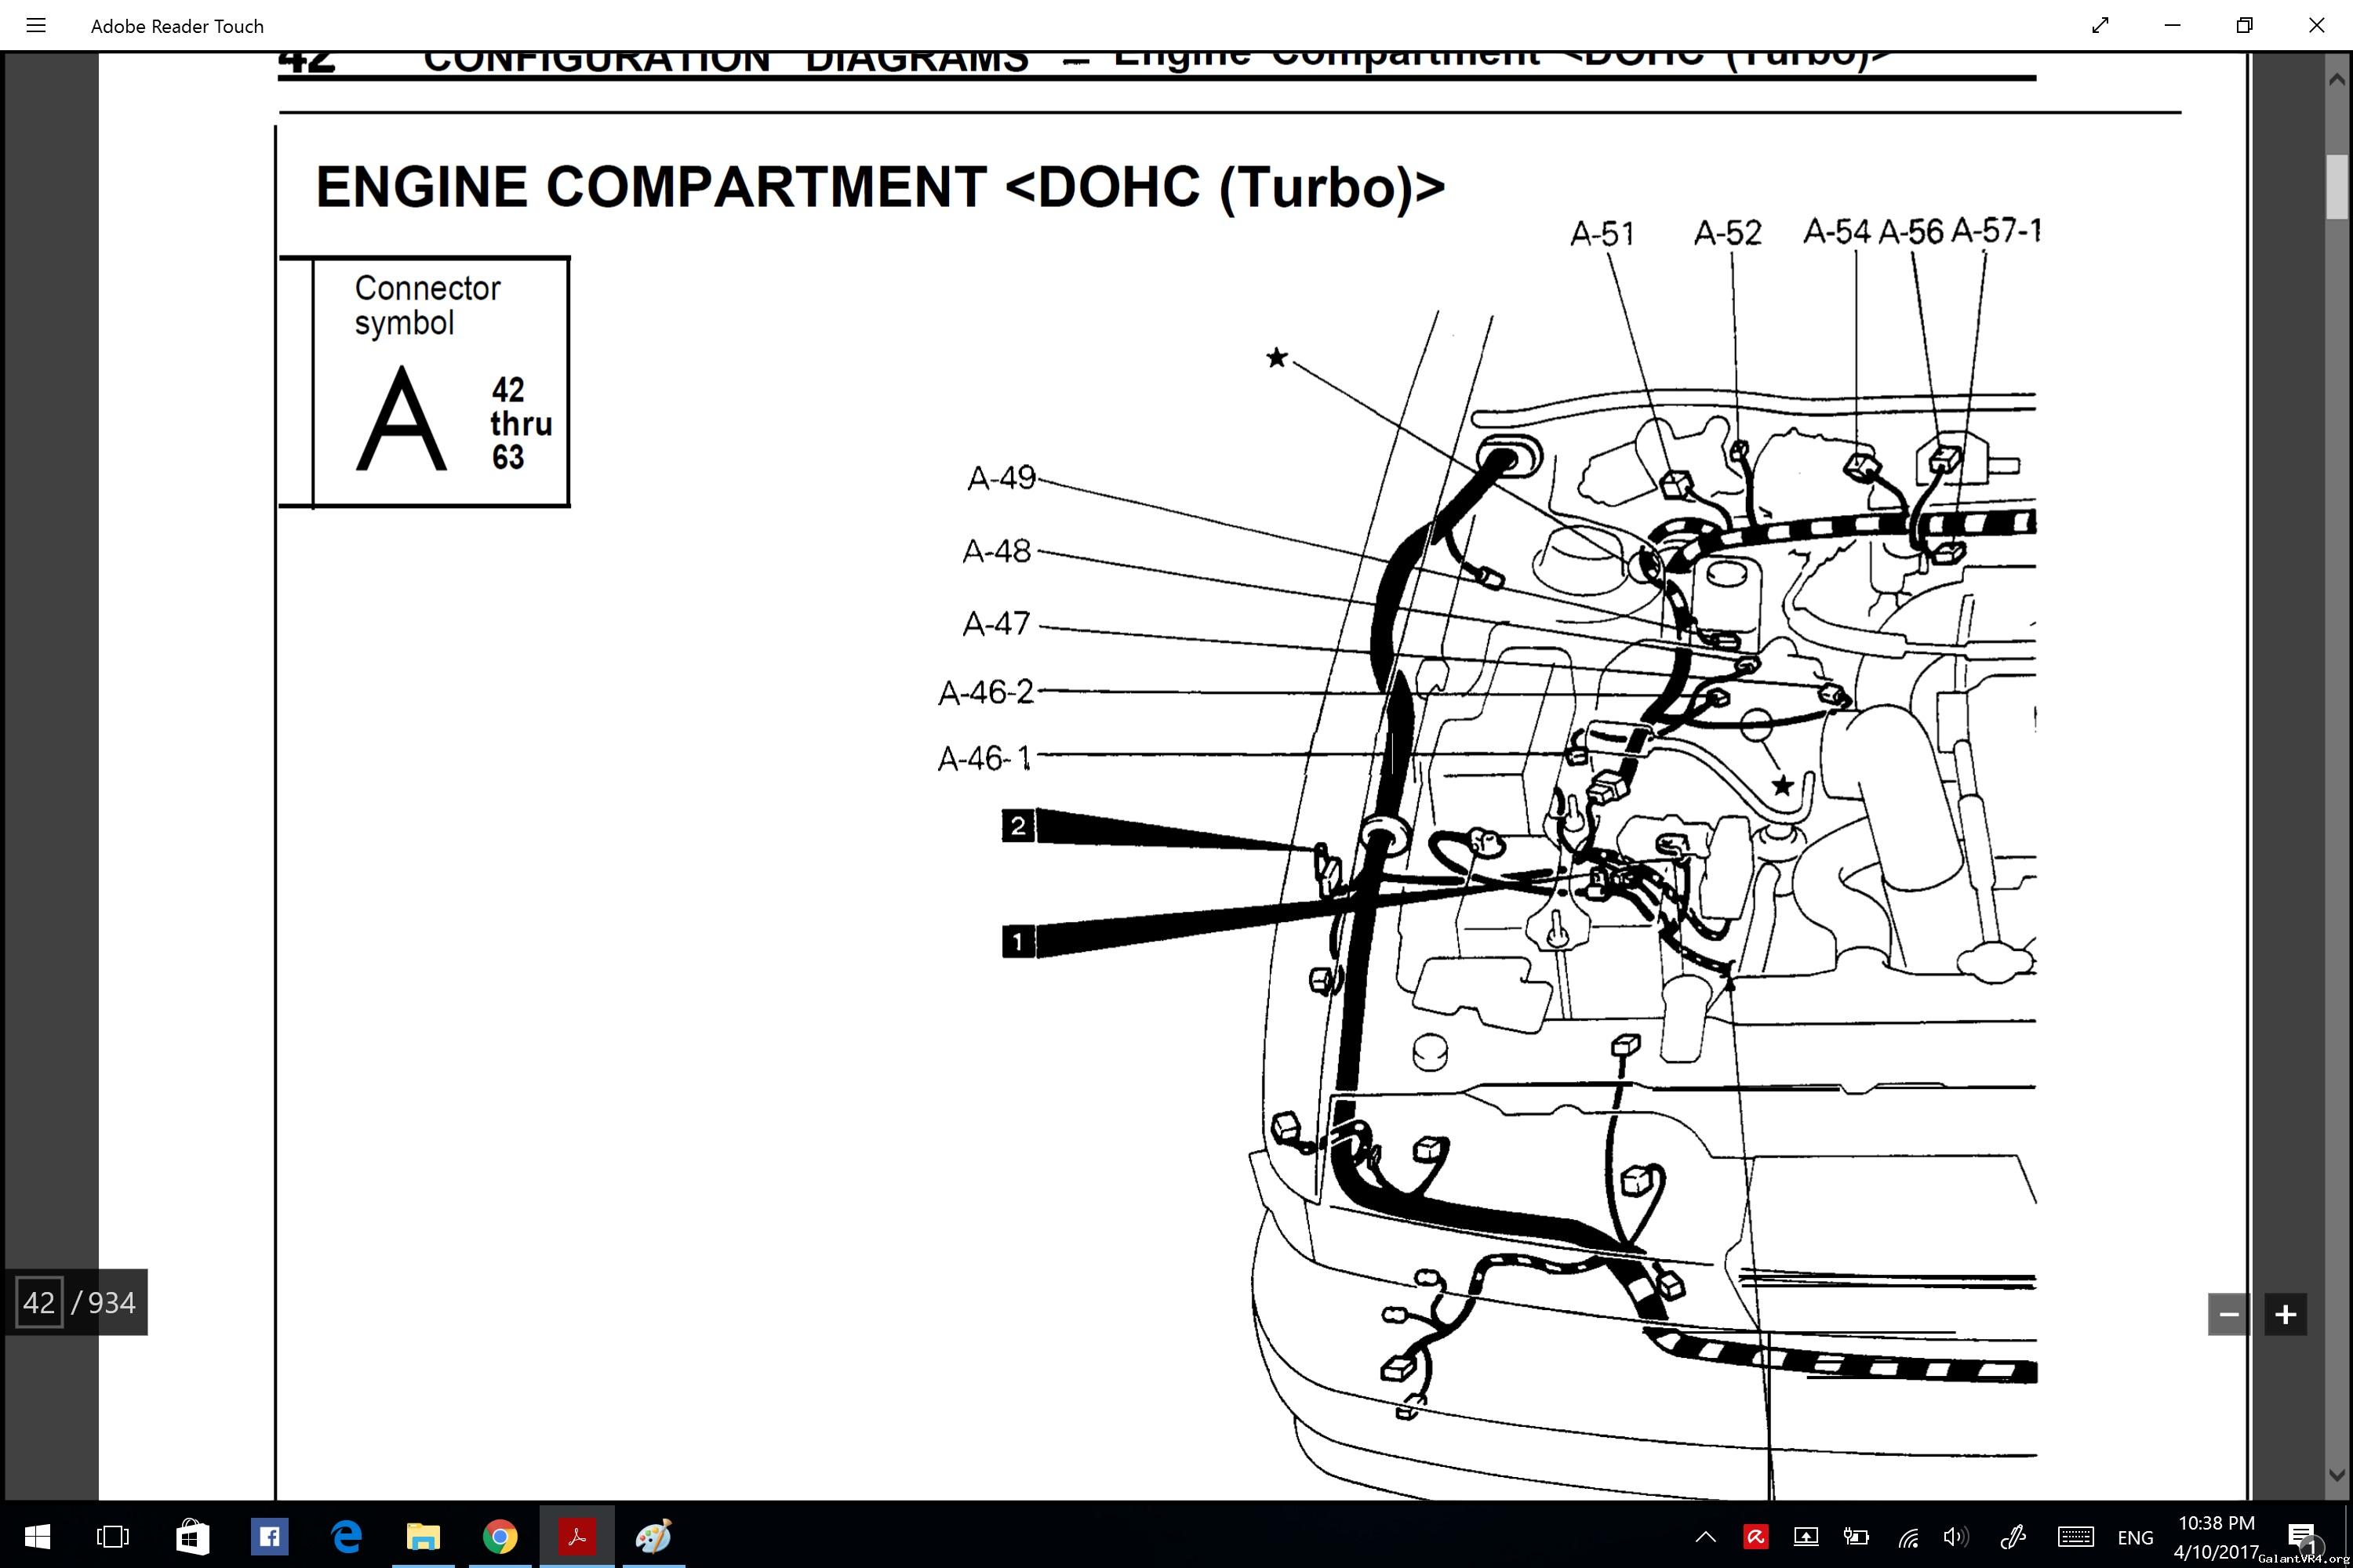The image size is (2353, 1568).
Task: Switch to Google Chrome in the taskbar
Action: (x=500, y=1536)
